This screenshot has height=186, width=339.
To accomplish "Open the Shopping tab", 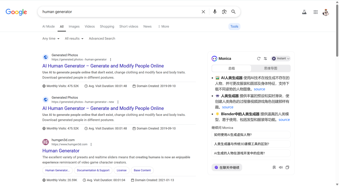I will tap(107, 26).
